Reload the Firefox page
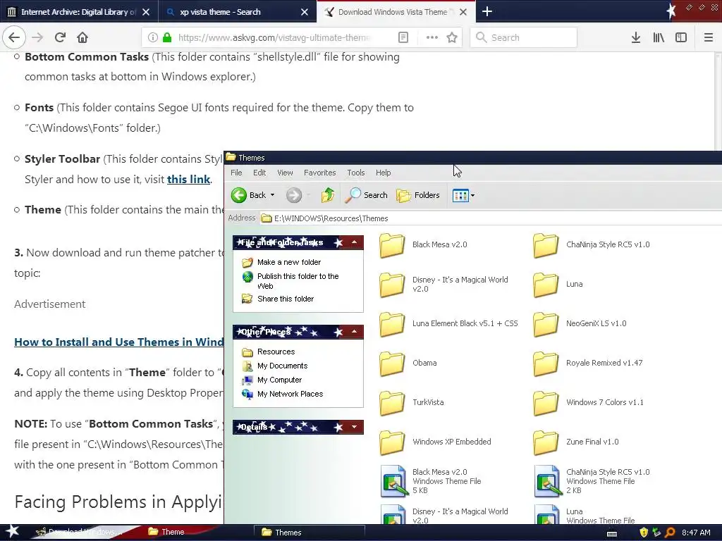 (60, 37)
